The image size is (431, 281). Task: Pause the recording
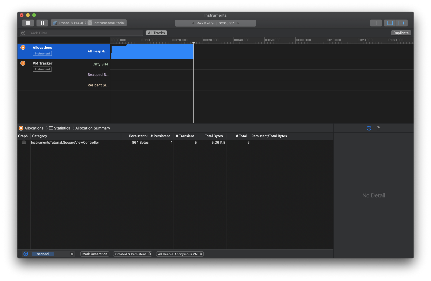(42, 23)
